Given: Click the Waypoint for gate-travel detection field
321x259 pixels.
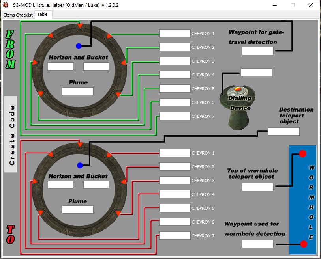Looking at the screenshot, I should 258,51.
